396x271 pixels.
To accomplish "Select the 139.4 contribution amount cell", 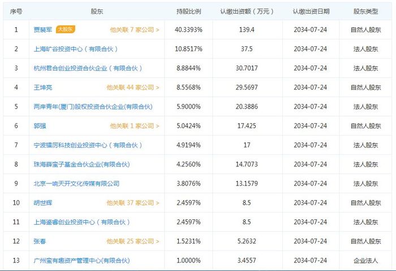I will (247, 30).
